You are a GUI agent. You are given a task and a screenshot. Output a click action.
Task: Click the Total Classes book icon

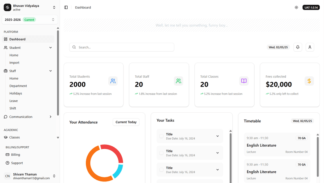pyautogui.click(x=244, y=81)
